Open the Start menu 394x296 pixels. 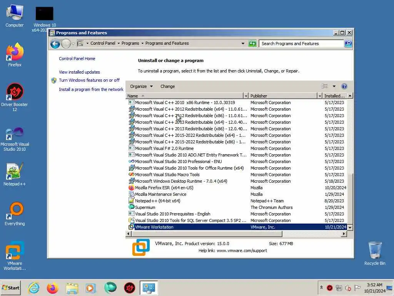[x=10, y=288]
